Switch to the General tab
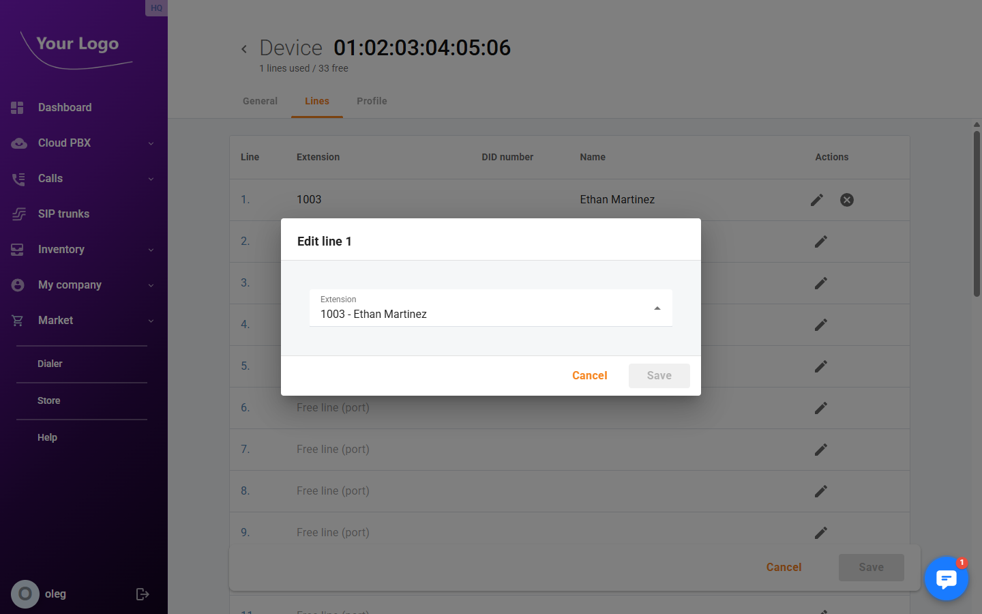The height and width of the screenshot is (614, 982). pos(260,100)
